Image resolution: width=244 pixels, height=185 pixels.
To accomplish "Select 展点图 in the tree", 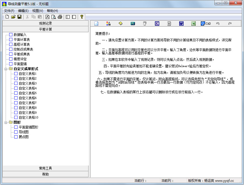I will (24, 137).
